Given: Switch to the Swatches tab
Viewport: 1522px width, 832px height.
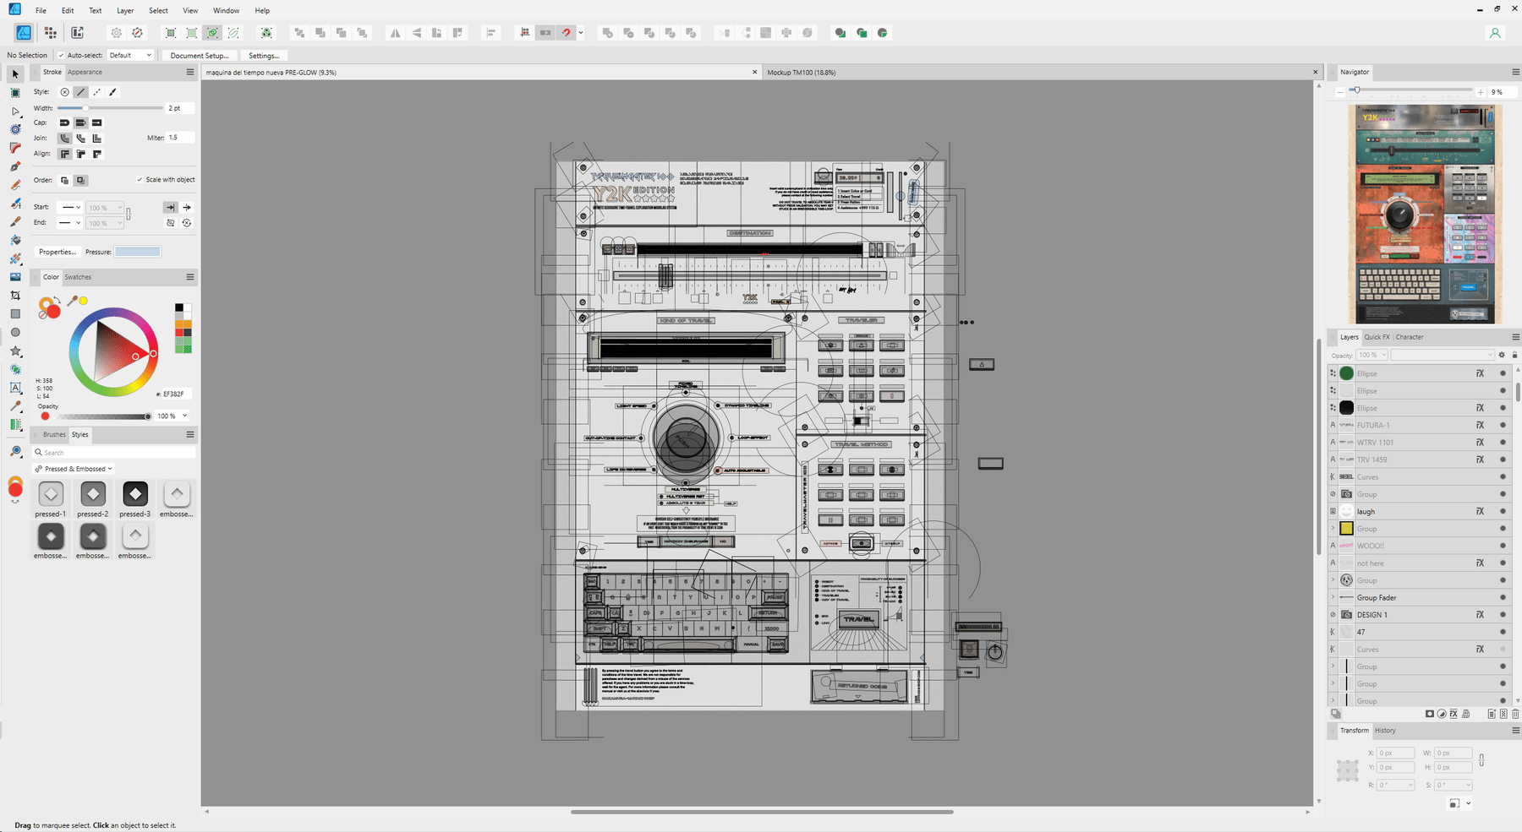Looking at the screenshot, I should 78,277.
